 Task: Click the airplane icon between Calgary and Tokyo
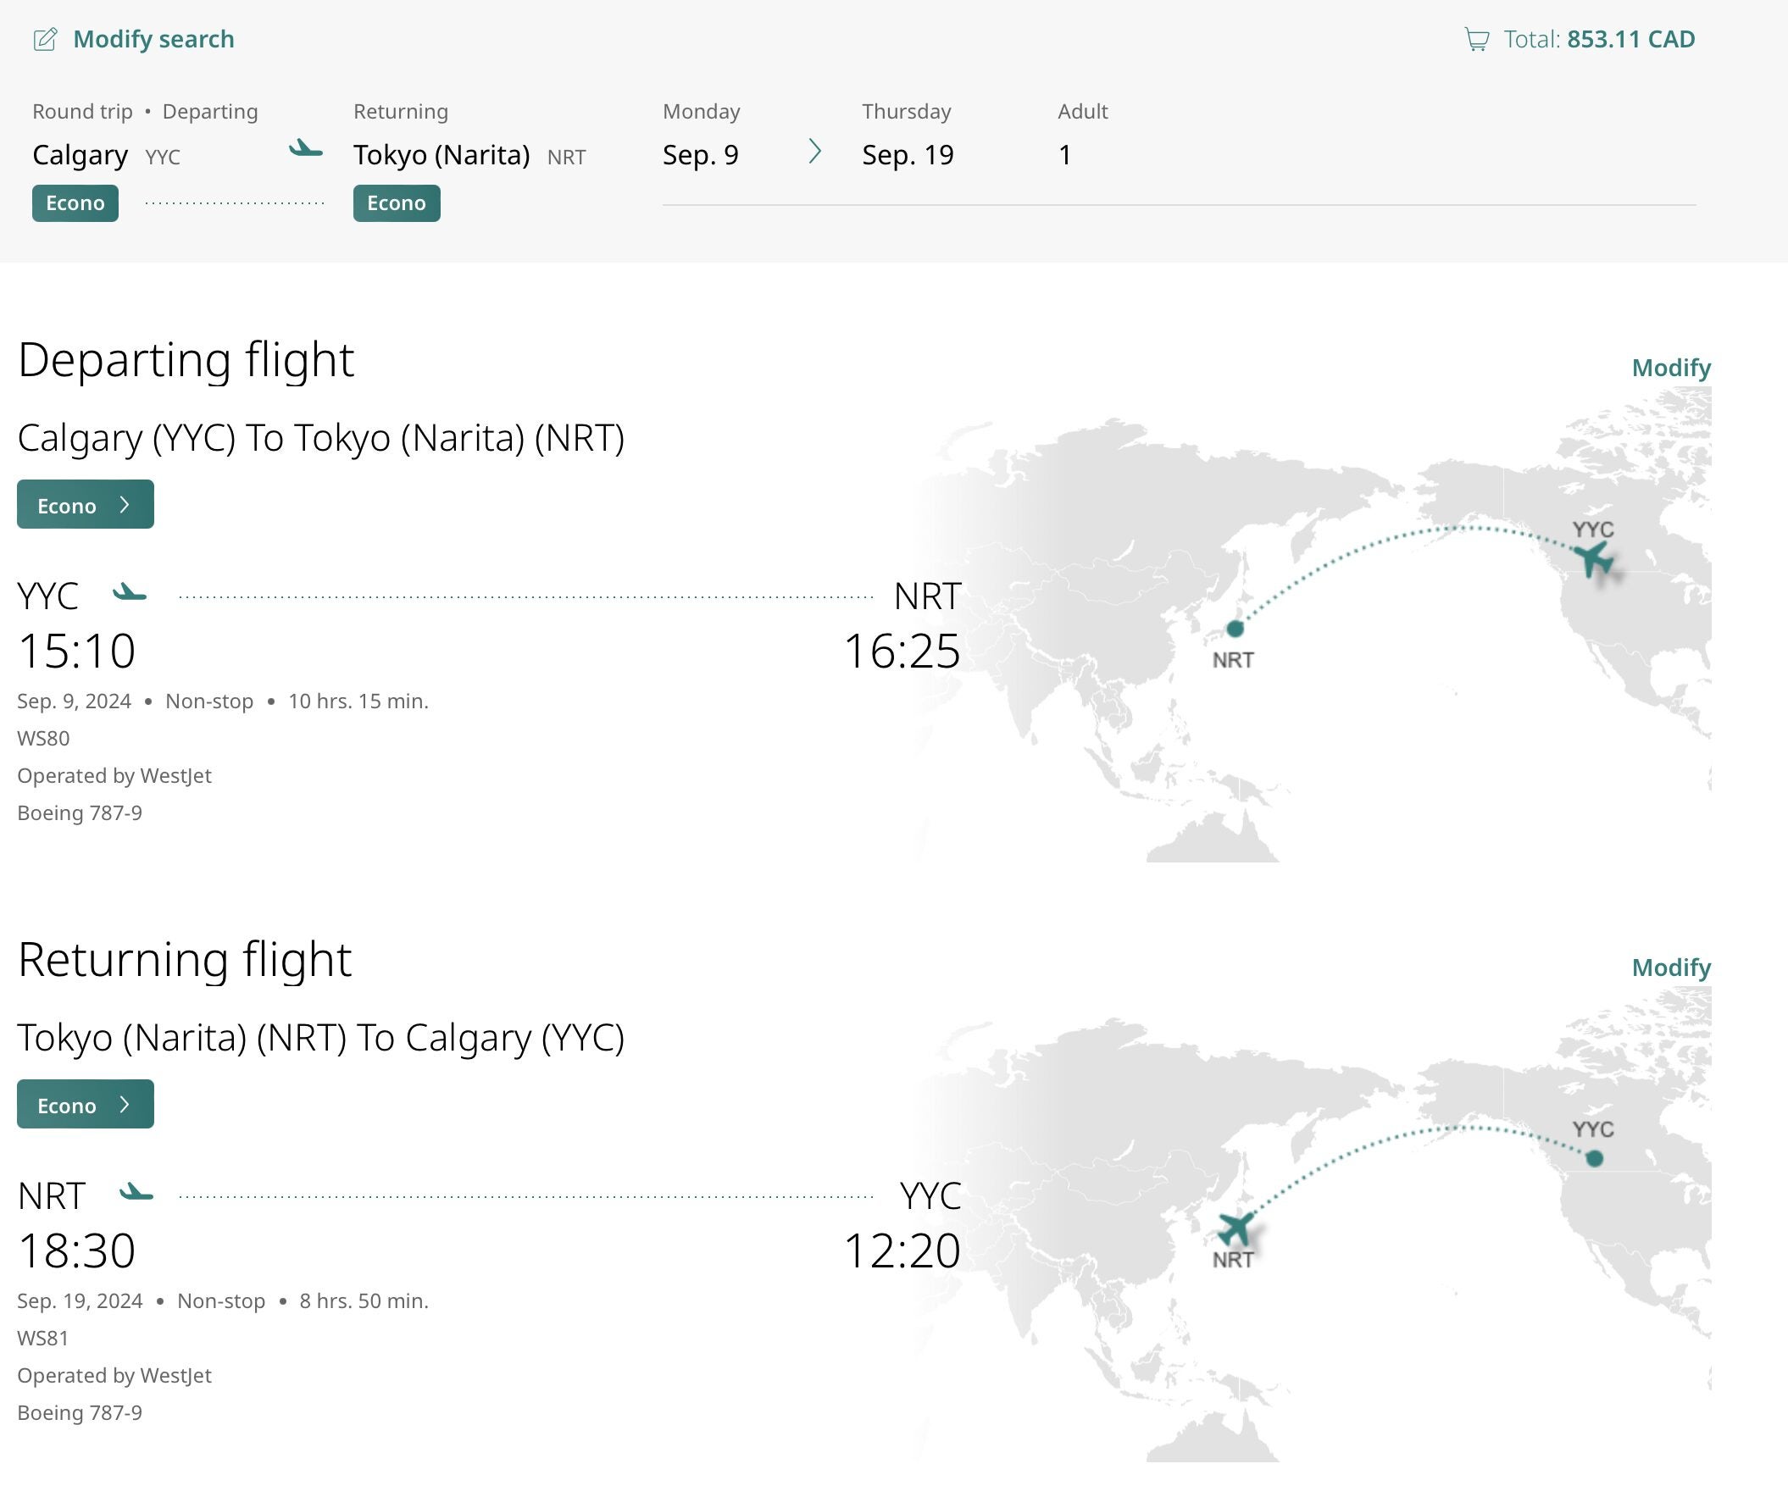pos(306,150)
